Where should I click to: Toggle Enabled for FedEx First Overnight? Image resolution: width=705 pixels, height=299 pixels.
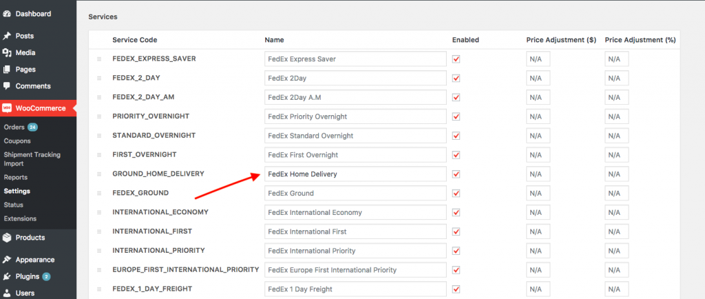(456, 155)
